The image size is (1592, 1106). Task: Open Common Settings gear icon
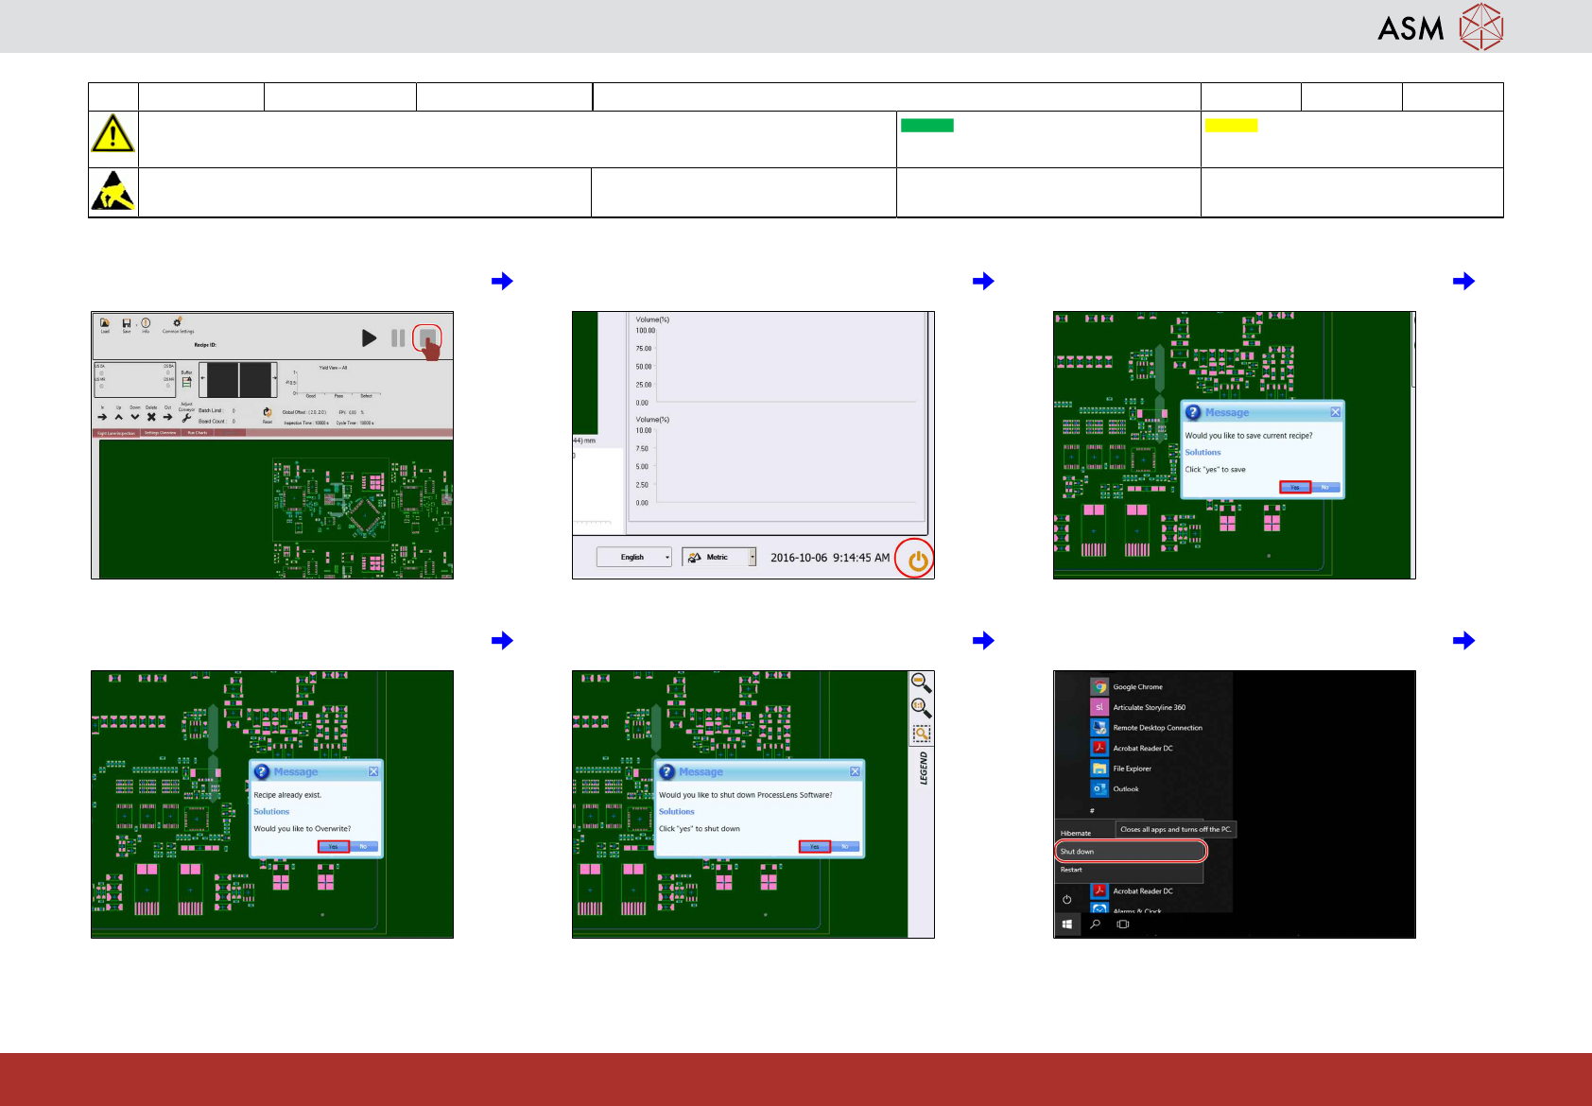[178, 323]
